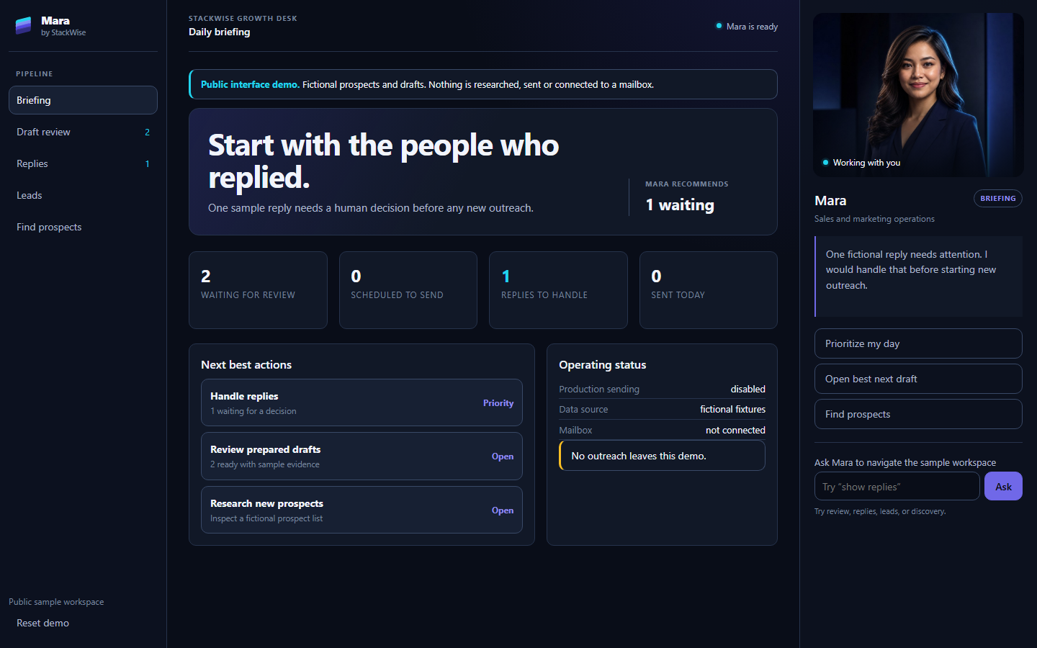Select the Scheduled to send stat card

[408, 290]
